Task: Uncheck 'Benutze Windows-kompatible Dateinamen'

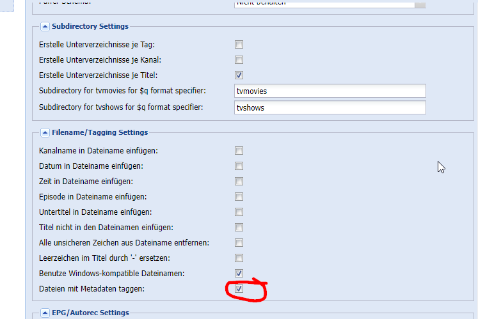Action: point(239,274)
